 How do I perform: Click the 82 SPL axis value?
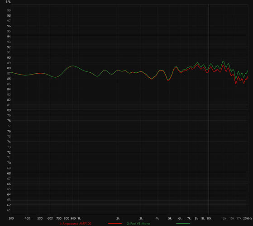point(9,100)
